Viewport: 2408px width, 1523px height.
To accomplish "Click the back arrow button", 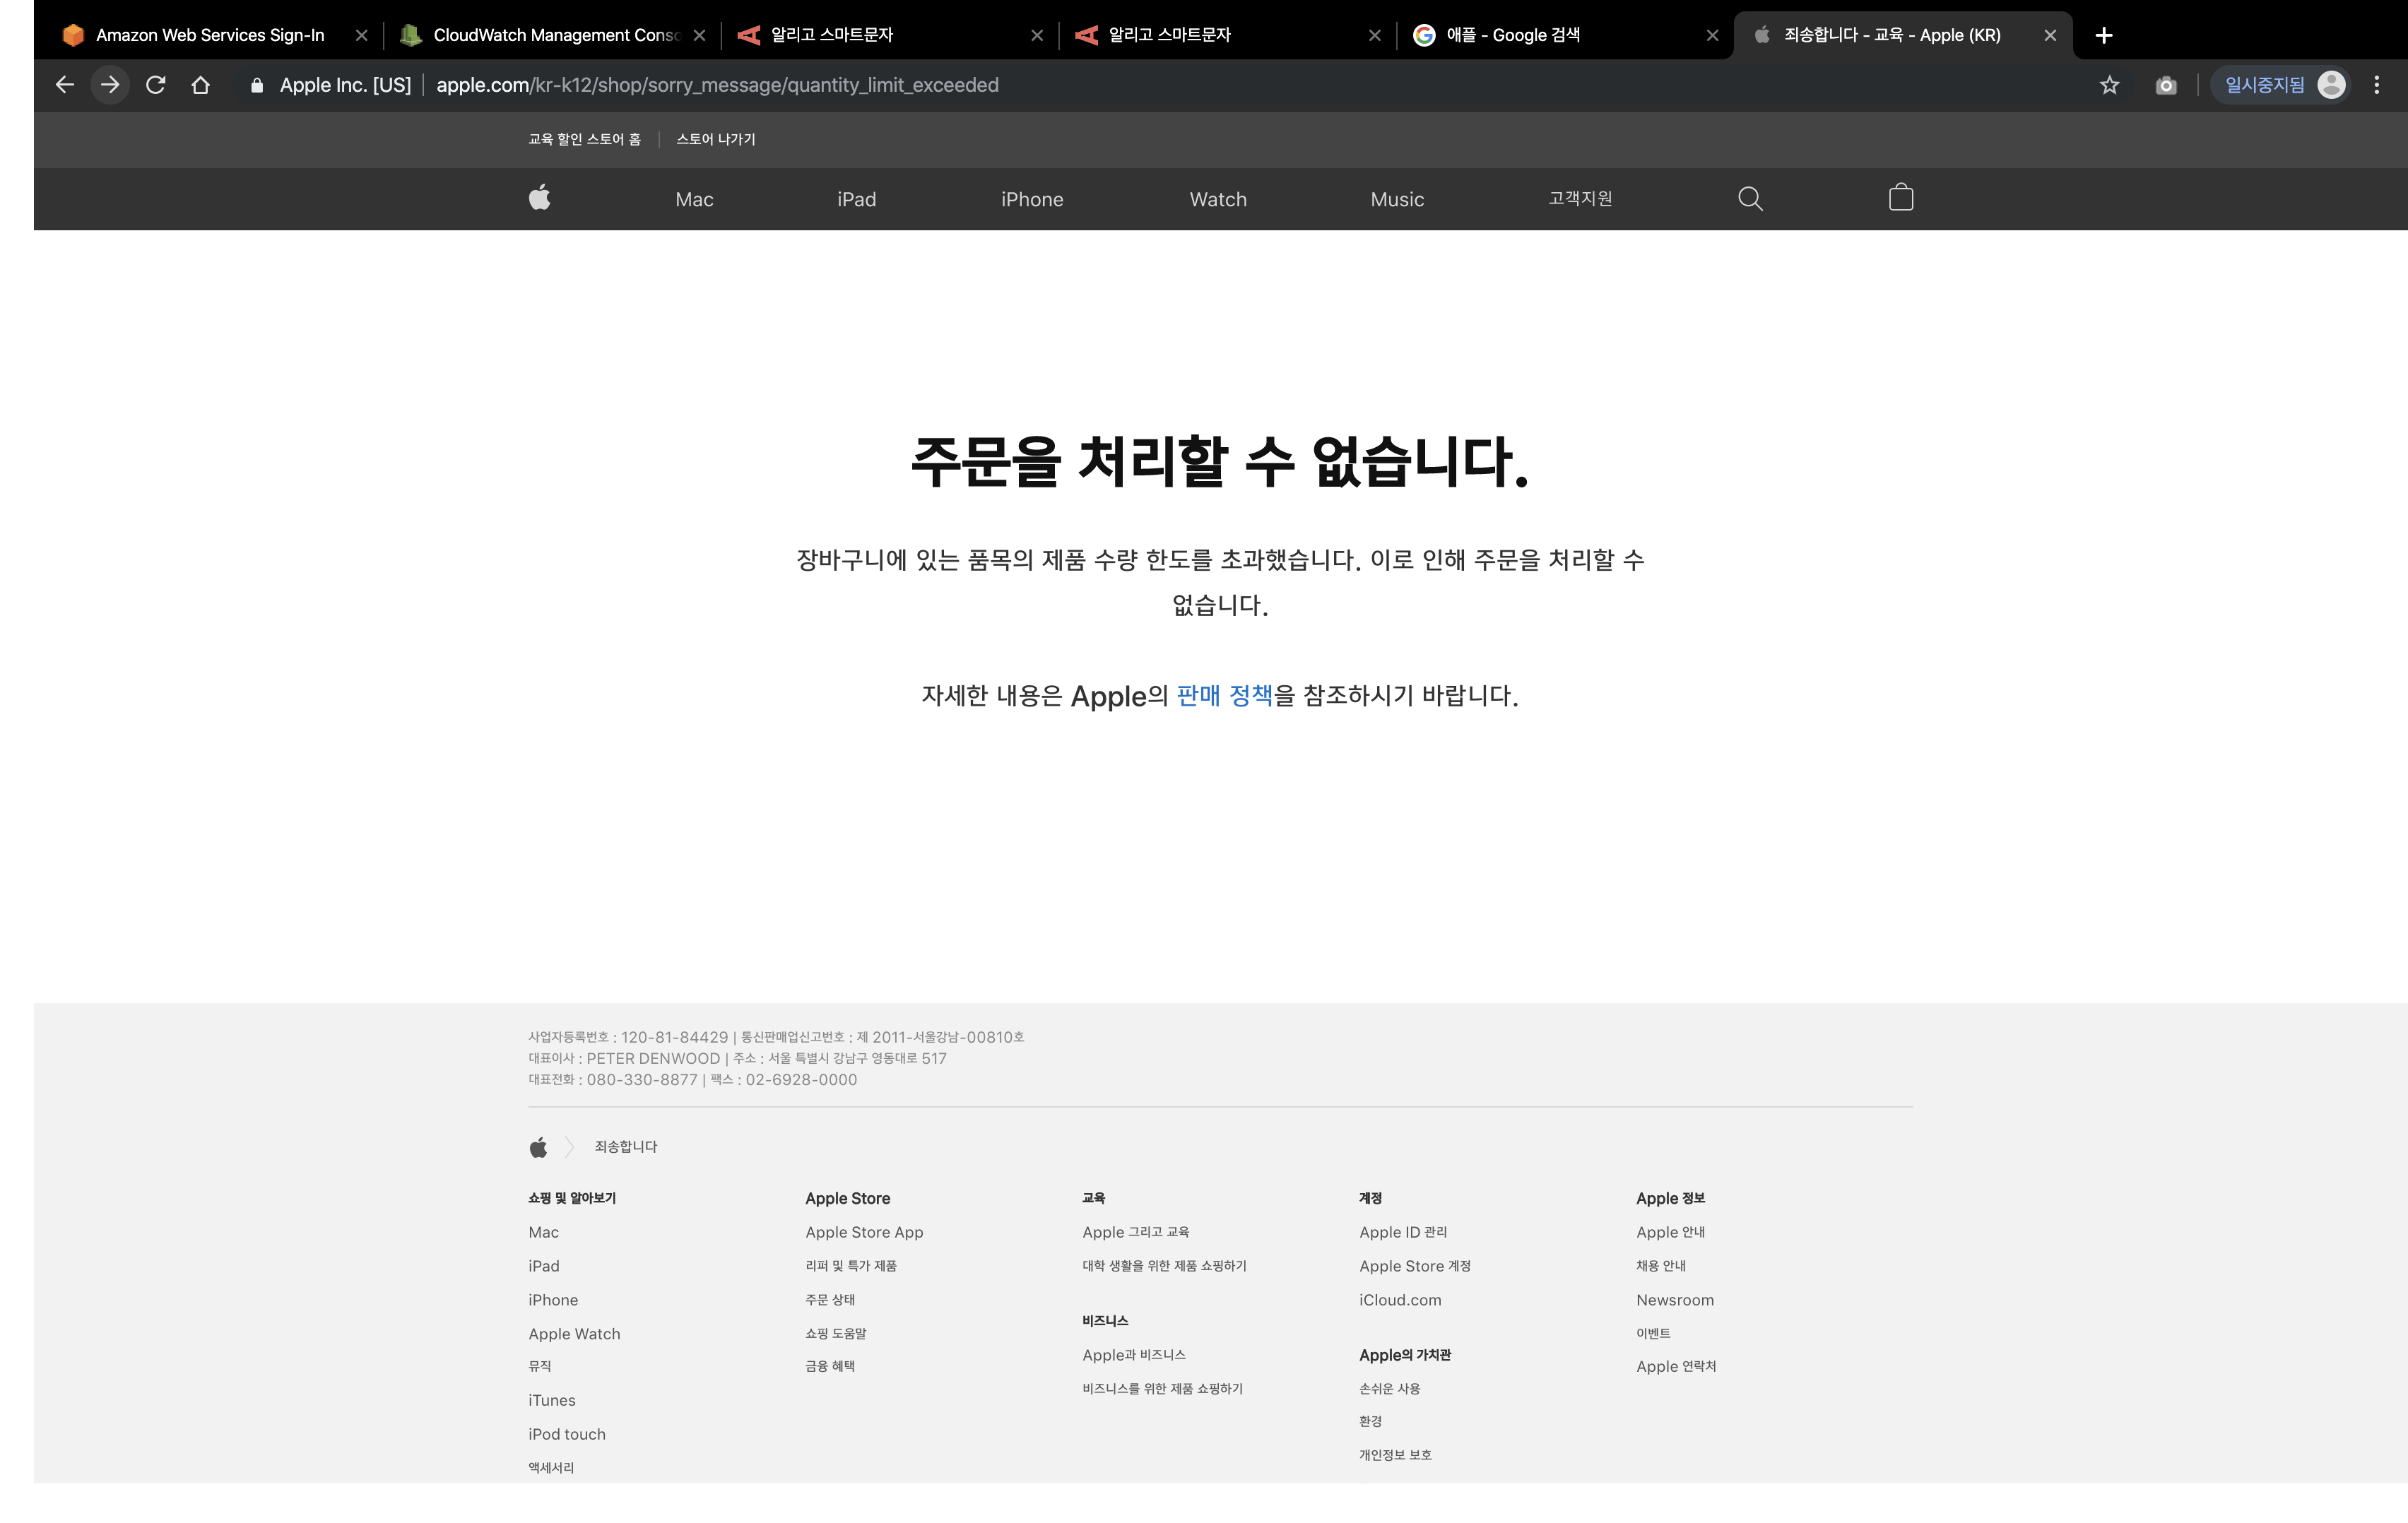I will click(65, 85).
